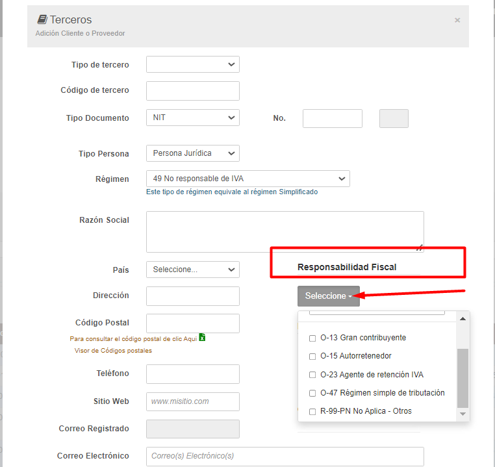The height and width of the screenshot is (467, 495).
Task: Enable O-23 Agente de retención IVA
Action: coord(312,375)
